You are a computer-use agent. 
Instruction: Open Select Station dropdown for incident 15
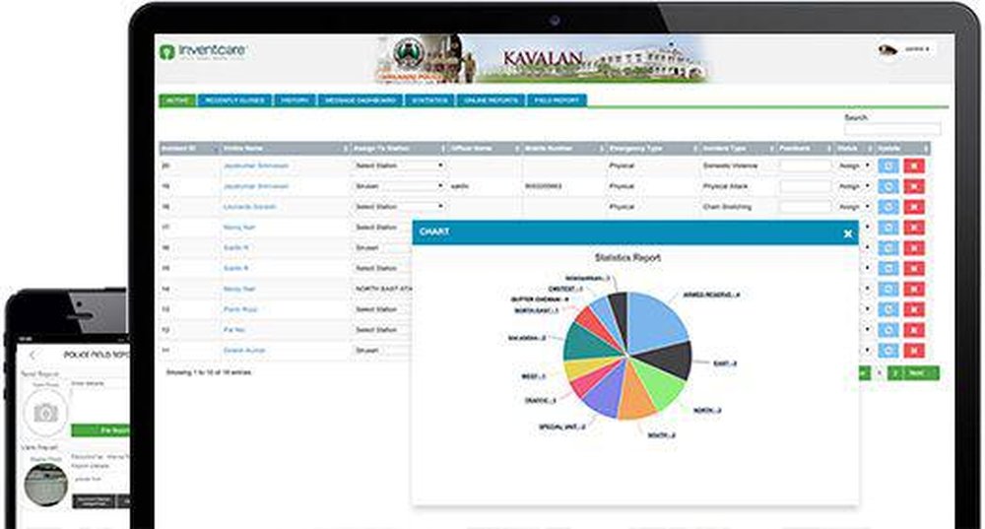[382, 268]
